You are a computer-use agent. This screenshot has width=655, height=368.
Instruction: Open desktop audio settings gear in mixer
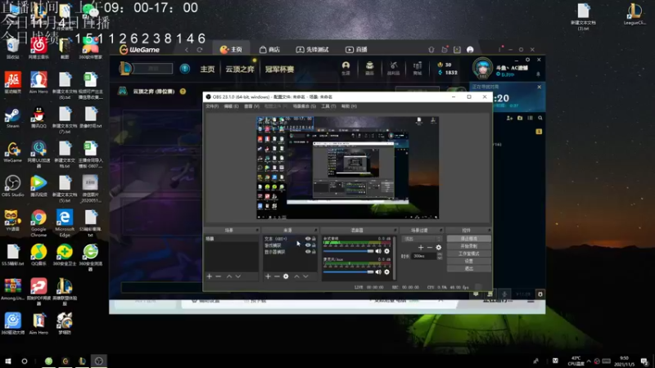tap(386, 251)
